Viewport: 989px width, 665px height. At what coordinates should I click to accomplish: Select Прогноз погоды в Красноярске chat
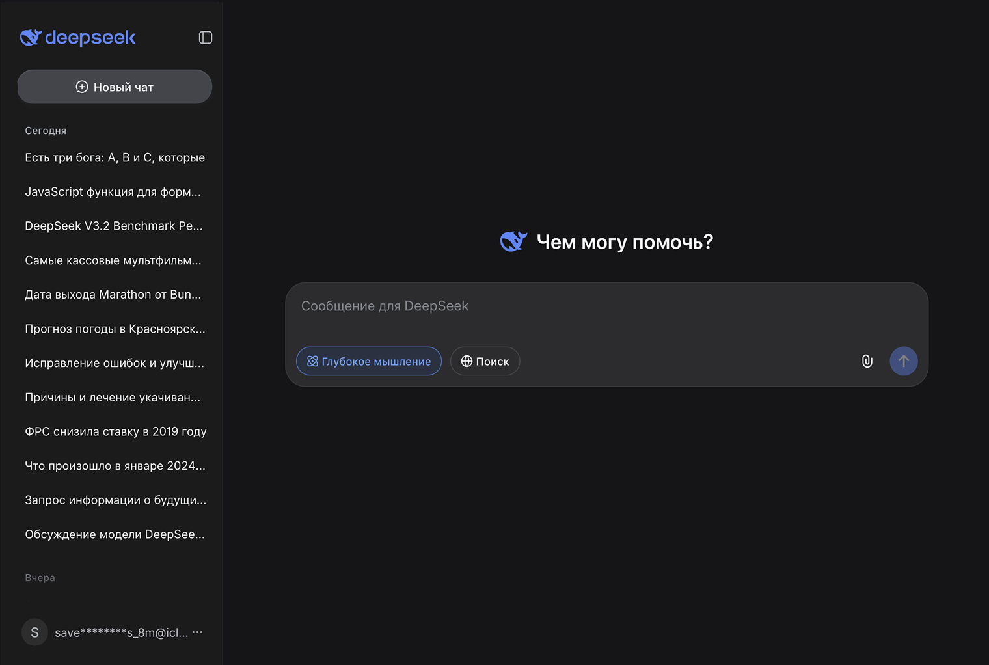coord(115,329)
